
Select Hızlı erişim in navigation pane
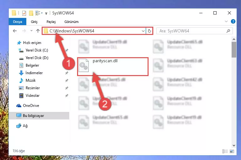point(32,43)
